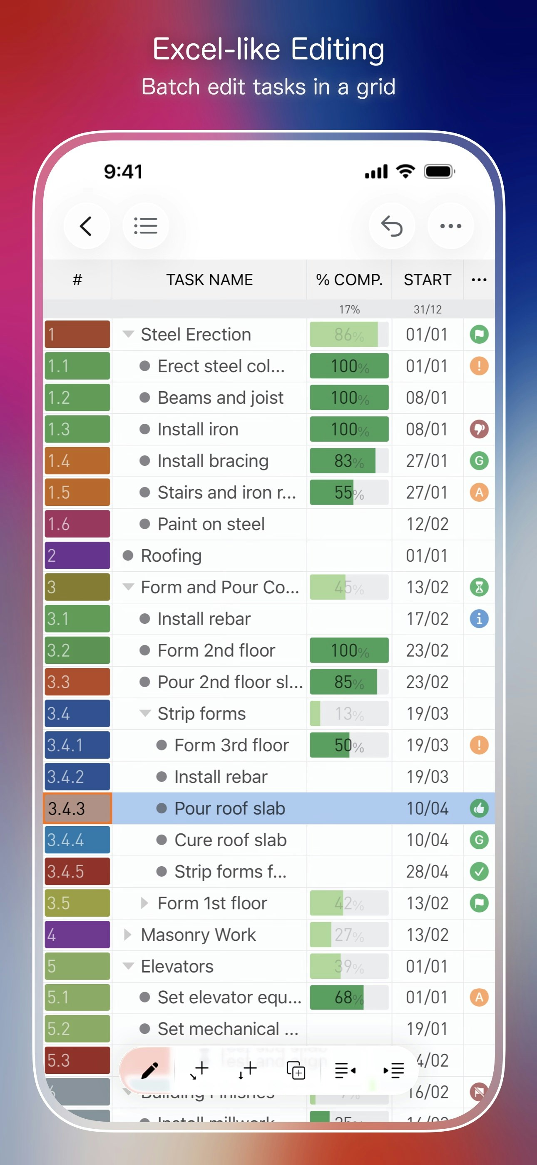Screen dimensions: 537x1165
Task: Tap the green checkmark on Strip forms f...
Action: (479, 871)
